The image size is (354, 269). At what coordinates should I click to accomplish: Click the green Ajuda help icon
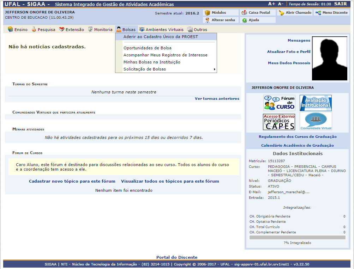click(244, 20)
